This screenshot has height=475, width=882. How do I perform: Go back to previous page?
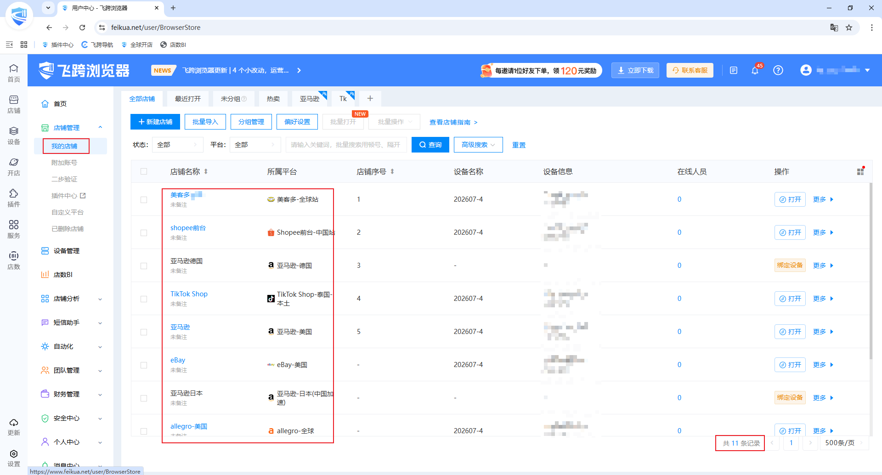[x=49, y=28]
